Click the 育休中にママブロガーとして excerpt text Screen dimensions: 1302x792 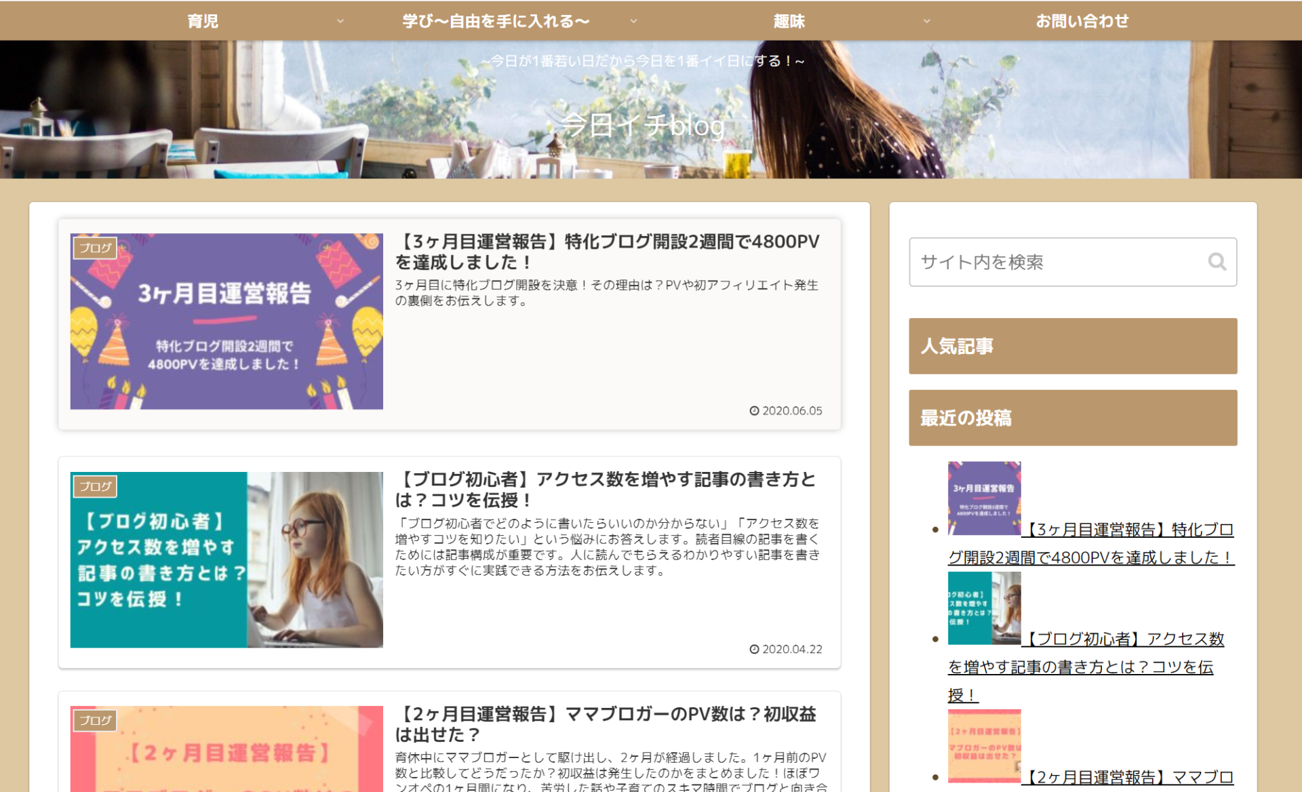point(611,772)
